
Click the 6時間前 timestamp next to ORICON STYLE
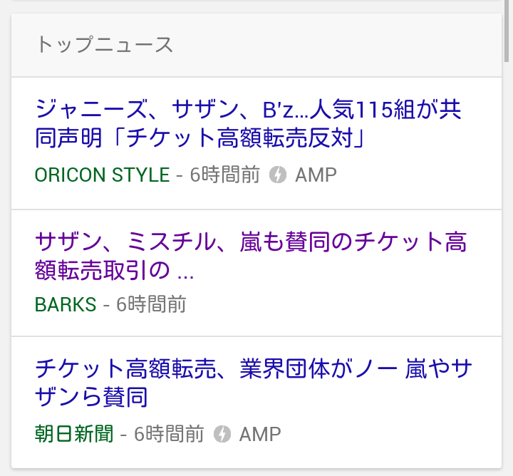[x=225, y=175]
